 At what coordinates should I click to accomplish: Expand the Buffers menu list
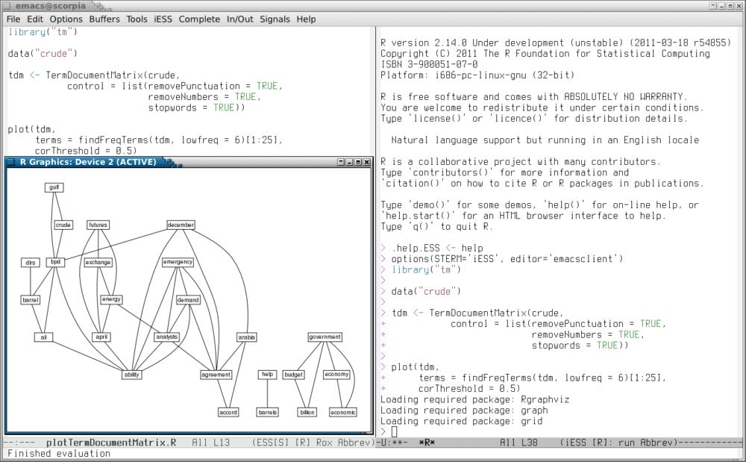click(x=104, y=19)
